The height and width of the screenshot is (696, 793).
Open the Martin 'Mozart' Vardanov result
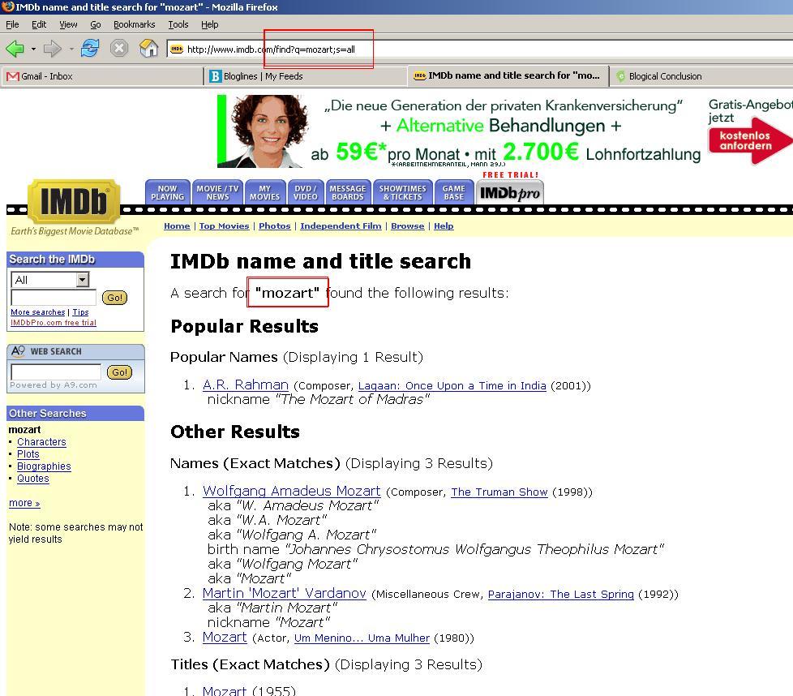point(285,593)
